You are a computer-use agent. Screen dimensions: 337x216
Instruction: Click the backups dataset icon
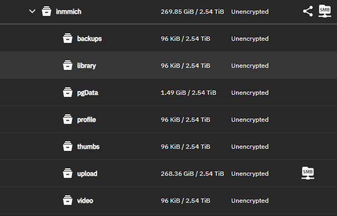pyautogui.click(x=67, y=39)
